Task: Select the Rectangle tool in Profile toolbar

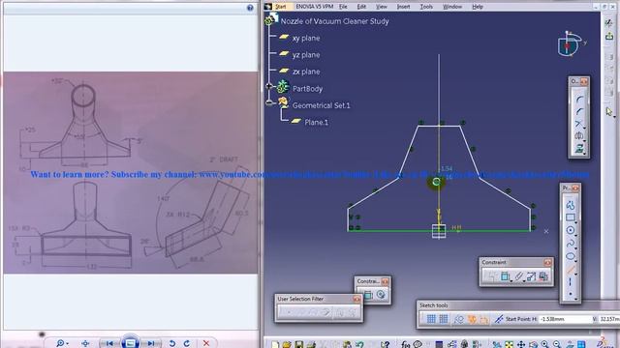Action: click(x=571, y=217)
